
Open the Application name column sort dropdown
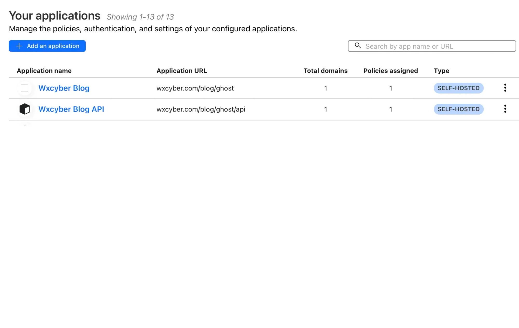coord(44,71)
